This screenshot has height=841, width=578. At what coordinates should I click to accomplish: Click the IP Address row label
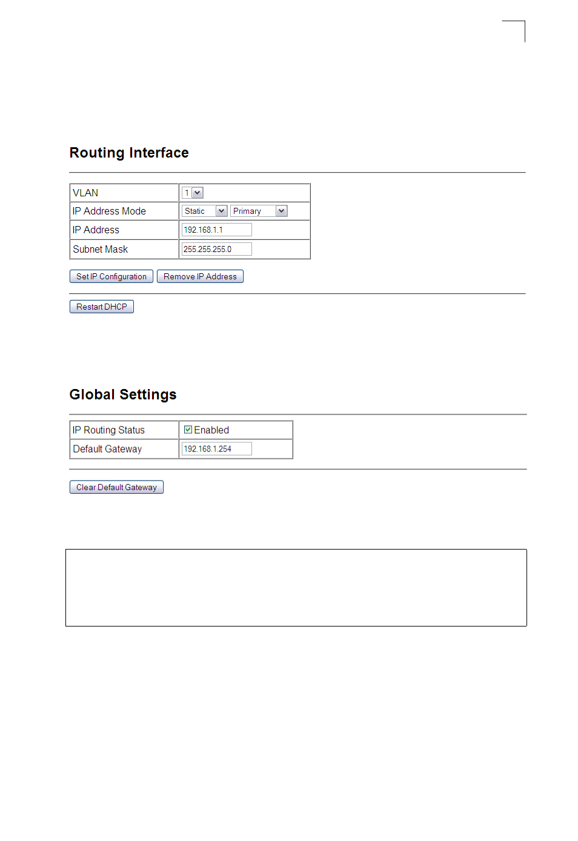pyautogui.click(x=96, y=230)
